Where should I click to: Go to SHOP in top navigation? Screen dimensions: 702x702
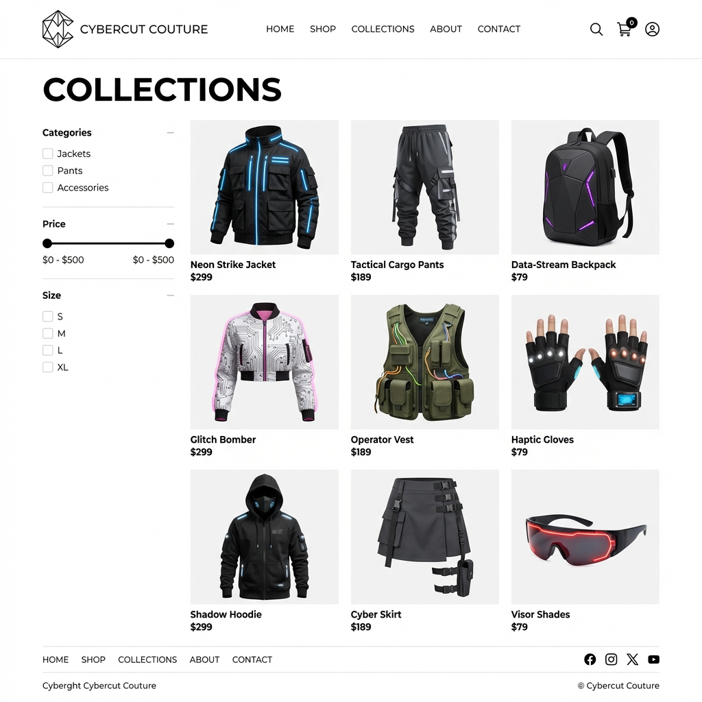click(323, 29)
